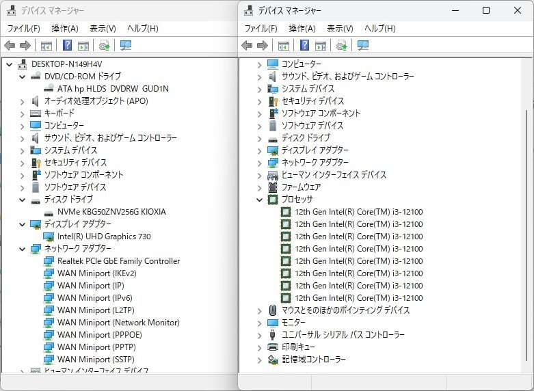Expand ディスプレイ アダプター in right window
Screen dimensions: 534x391
260,151
